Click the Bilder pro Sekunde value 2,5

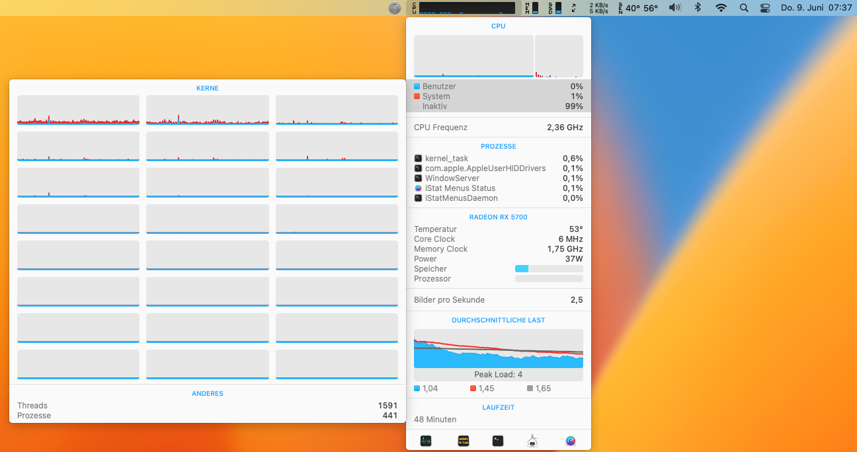577,300
